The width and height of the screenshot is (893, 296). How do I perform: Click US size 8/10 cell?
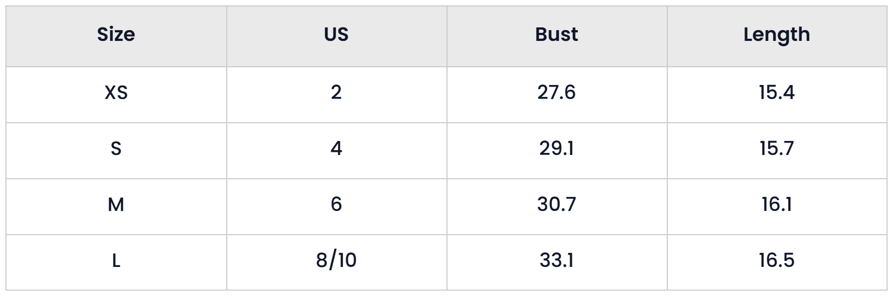pyautogui.click(x=336, y=262)
